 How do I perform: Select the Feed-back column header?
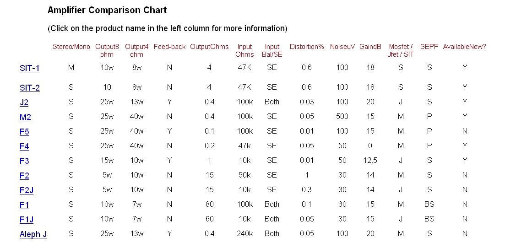pyautogui.click(x=169, y=47)
